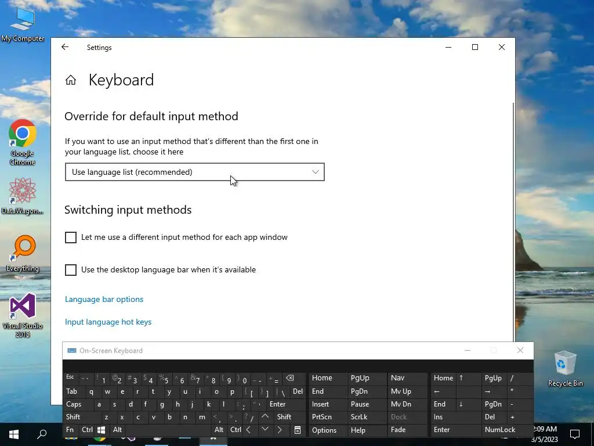594x446 pixels.
Task: Open the taskbar search icon
Action: 42,434
